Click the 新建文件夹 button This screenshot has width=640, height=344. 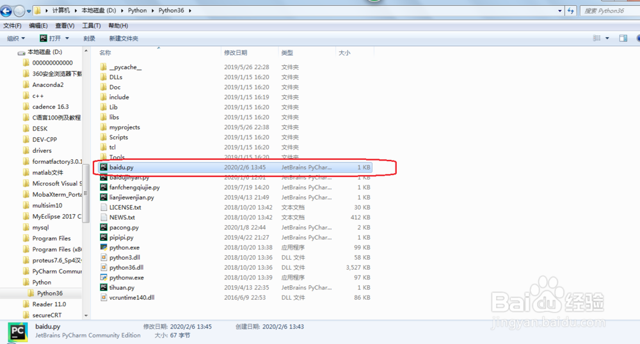[x=124, y=38]
